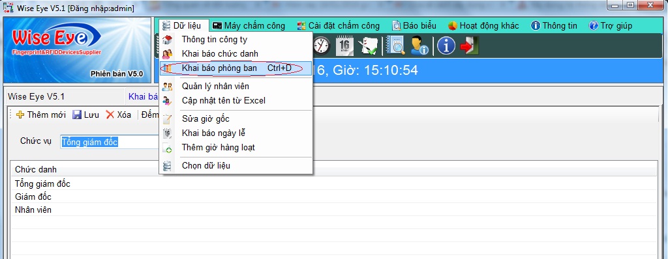Click the clock icon in the toolbar
The width and height of the screenshot is (668, 259).
[x=322, y=46]
